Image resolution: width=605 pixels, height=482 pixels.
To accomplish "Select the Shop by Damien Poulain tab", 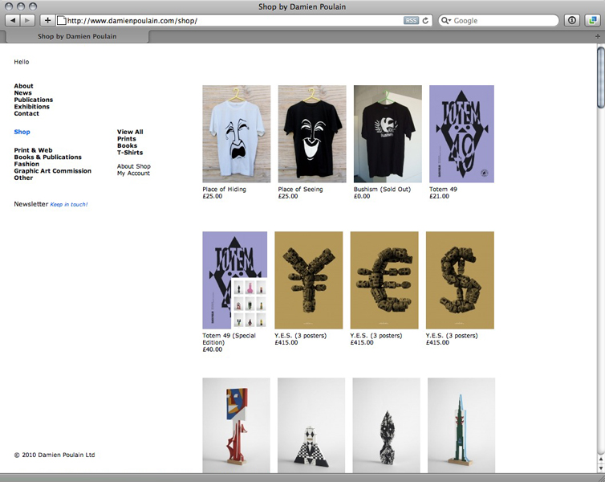I will [x=77, y=36].
